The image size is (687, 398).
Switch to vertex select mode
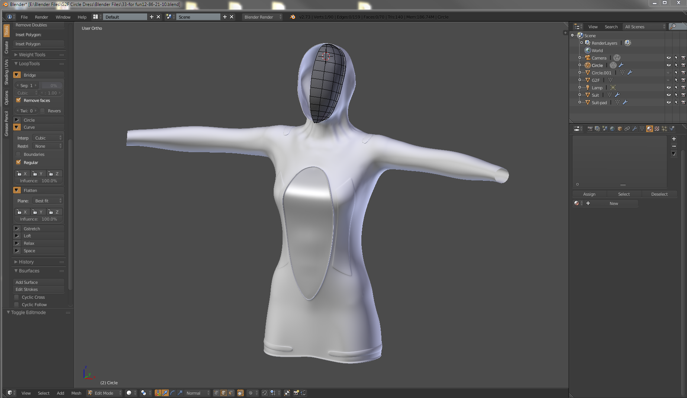[216, 393]
